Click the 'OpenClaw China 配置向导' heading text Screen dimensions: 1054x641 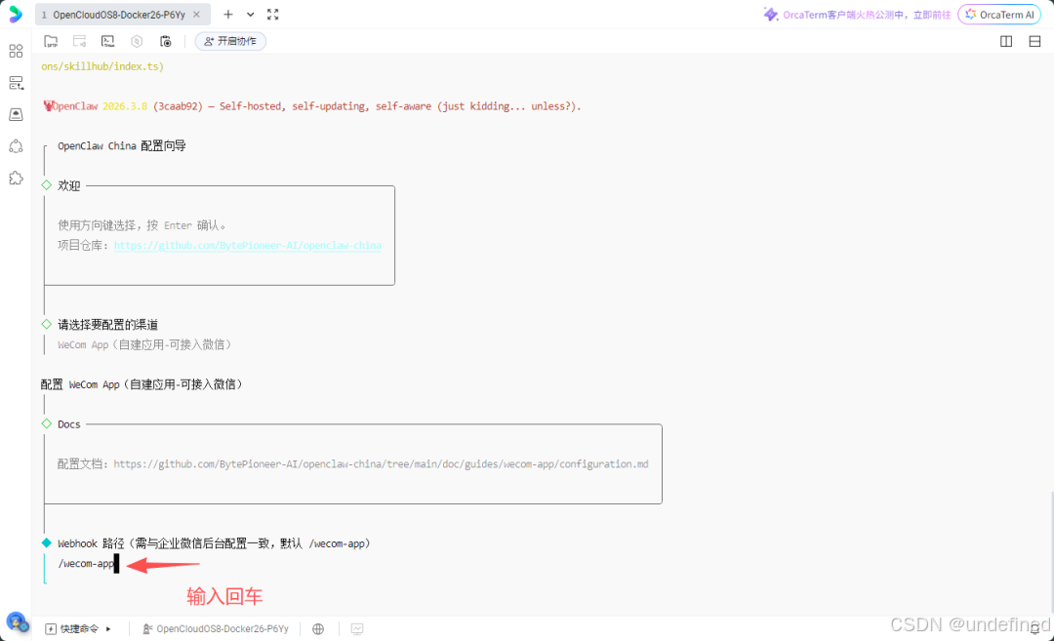point(122,145)
